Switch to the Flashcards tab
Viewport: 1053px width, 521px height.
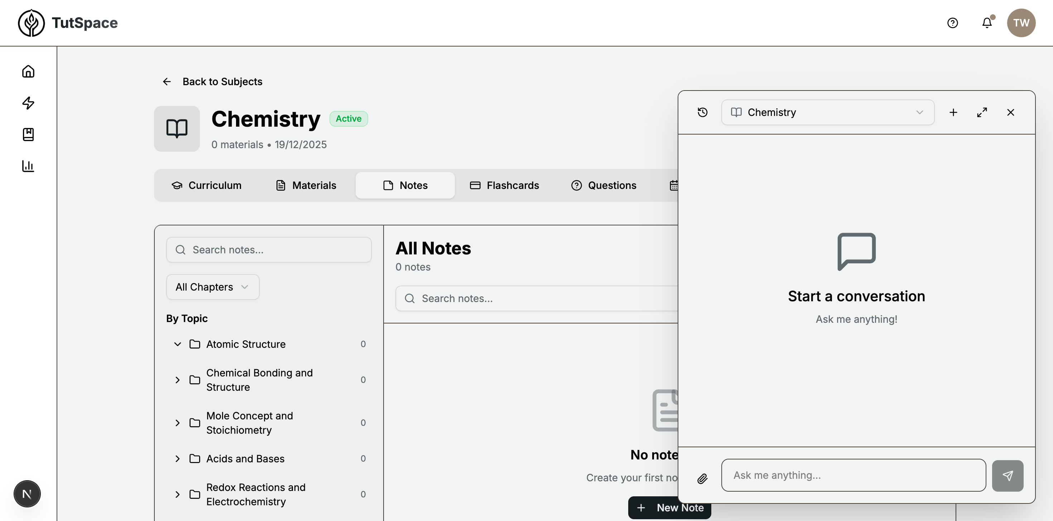[504, 185]
